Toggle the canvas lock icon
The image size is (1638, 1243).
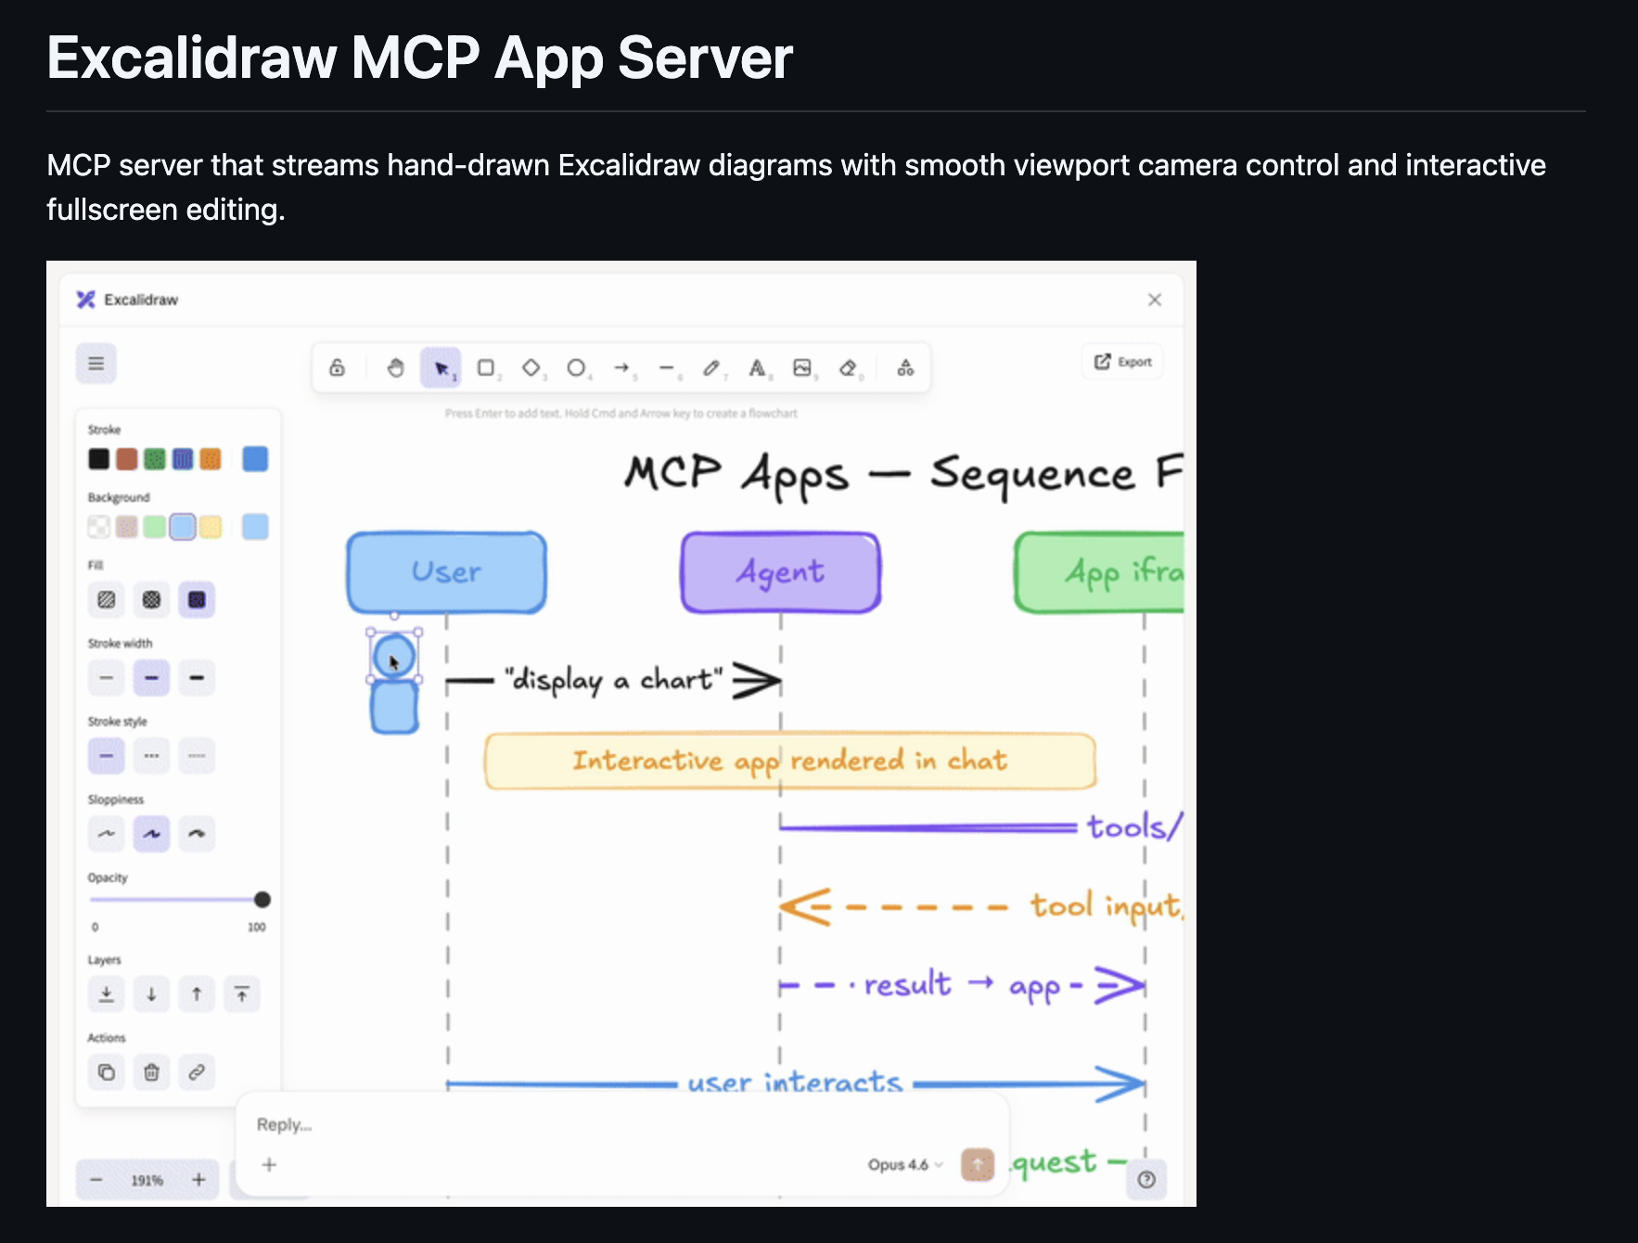coord(337,367)
